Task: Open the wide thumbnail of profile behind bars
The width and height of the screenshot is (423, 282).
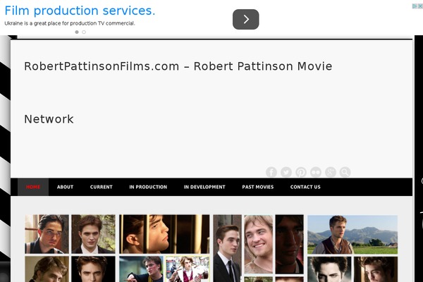Action: [164, 234]
